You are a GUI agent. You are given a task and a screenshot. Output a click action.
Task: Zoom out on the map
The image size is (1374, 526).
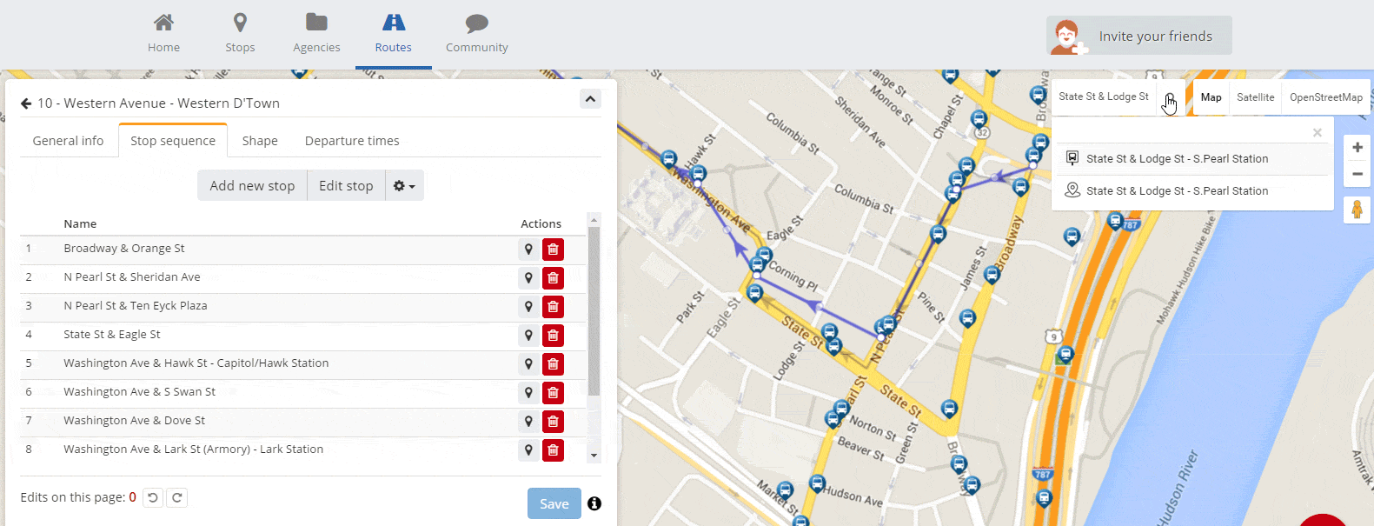click(x=1357, y=174)
